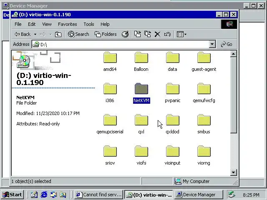
Task: Click the Go button
Action: click(227, 45)
